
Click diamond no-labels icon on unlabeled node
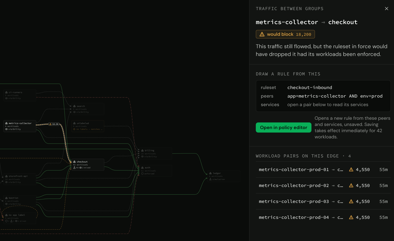pyautogui.click(x=74, y=129)
